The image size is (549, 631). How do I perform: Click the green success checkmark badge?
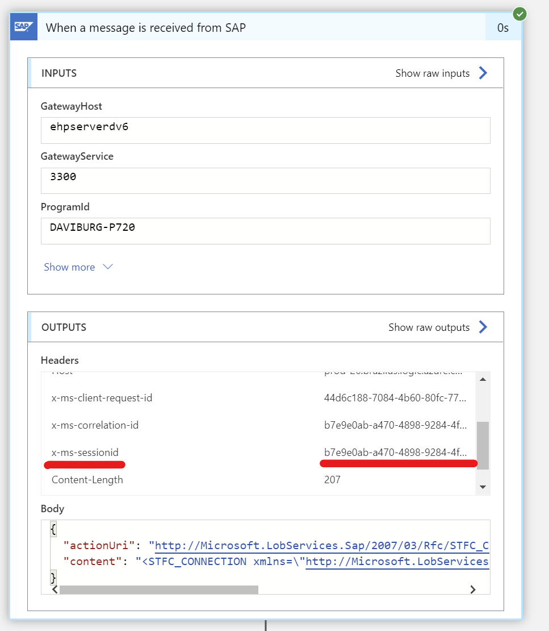519,14
